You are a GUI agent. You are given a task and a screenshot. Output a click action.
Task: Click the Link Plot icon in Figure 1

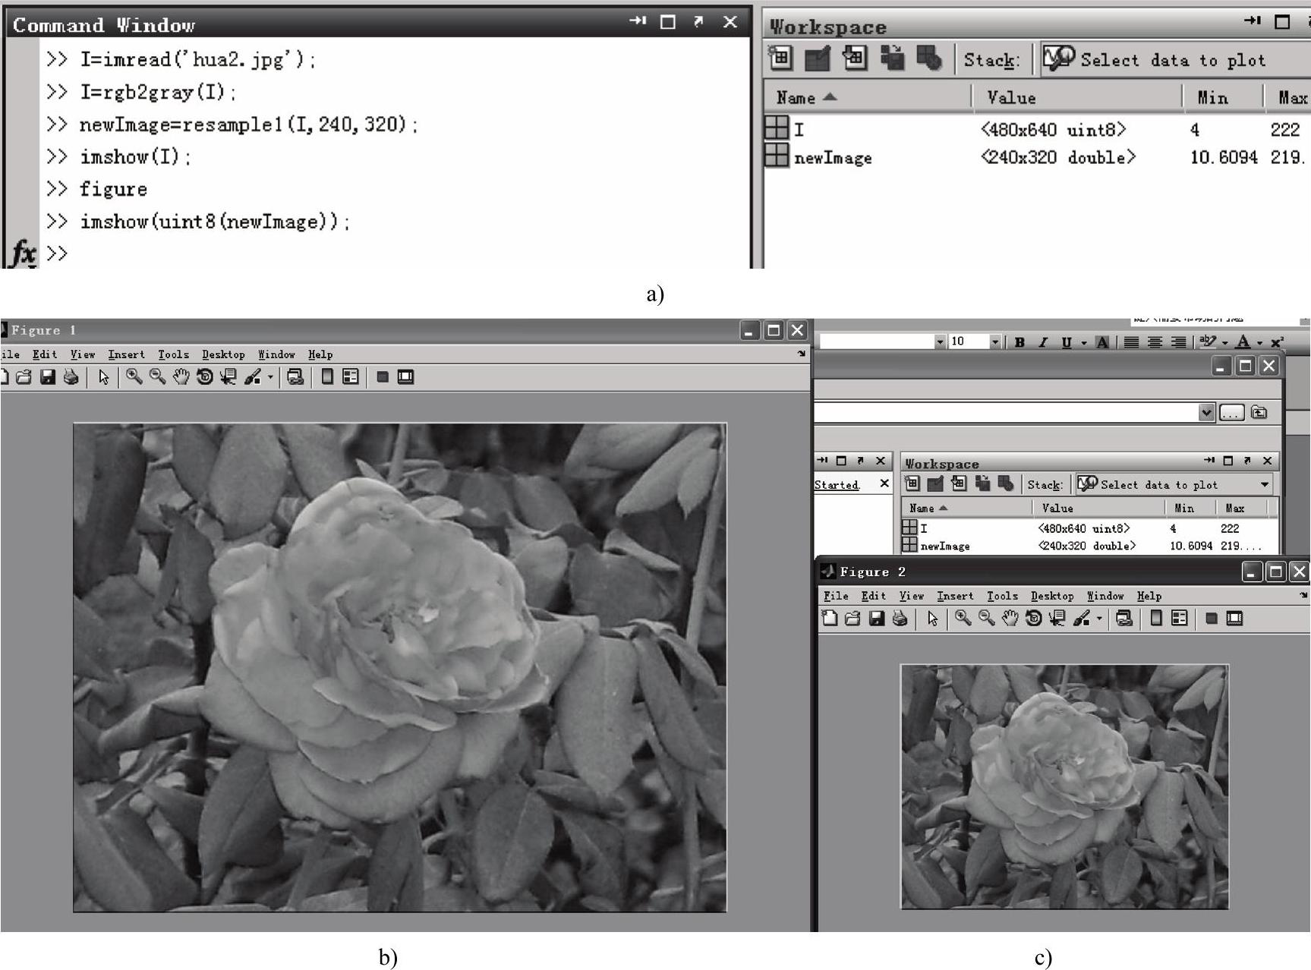click(295, 377)
